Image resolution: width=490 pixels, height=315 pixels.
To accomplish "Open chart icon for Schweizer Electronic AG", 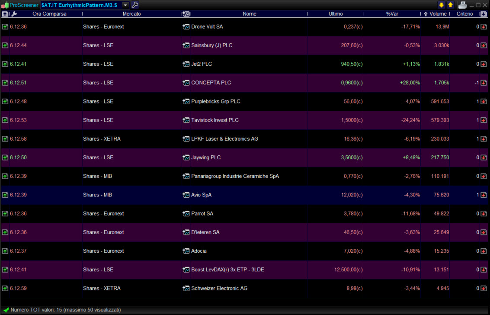I will (186, 289).
